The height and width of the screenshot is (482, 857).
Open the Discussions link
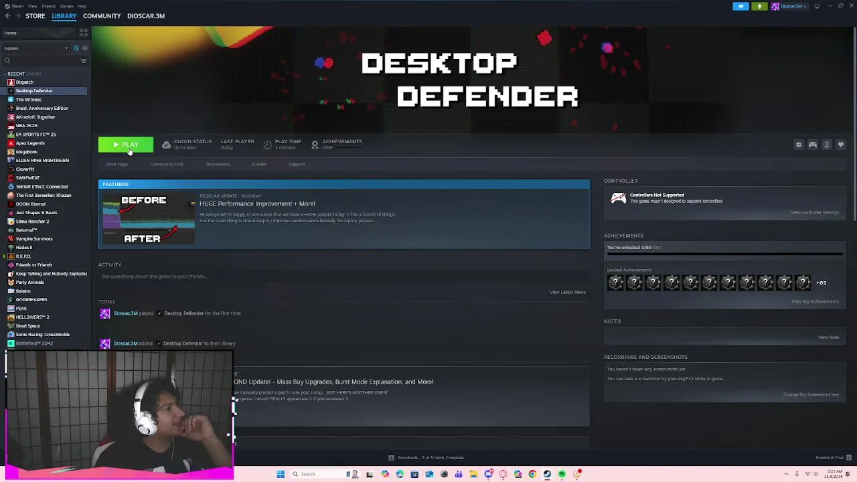pyautogui.click(x=218, y=164)
